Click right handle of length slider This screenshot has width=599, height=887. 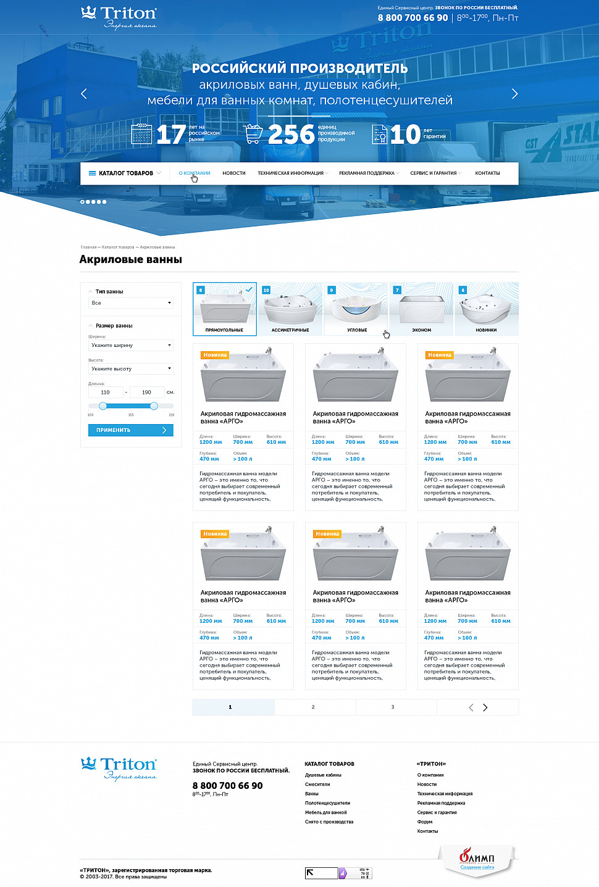(x=154, y=406)
